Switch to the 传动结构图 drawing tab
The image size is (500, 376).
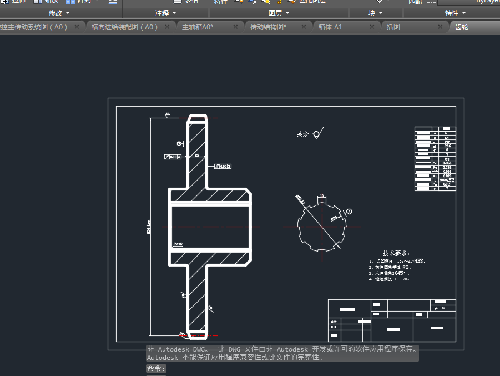pyautogui.click(x=268, y=27)
